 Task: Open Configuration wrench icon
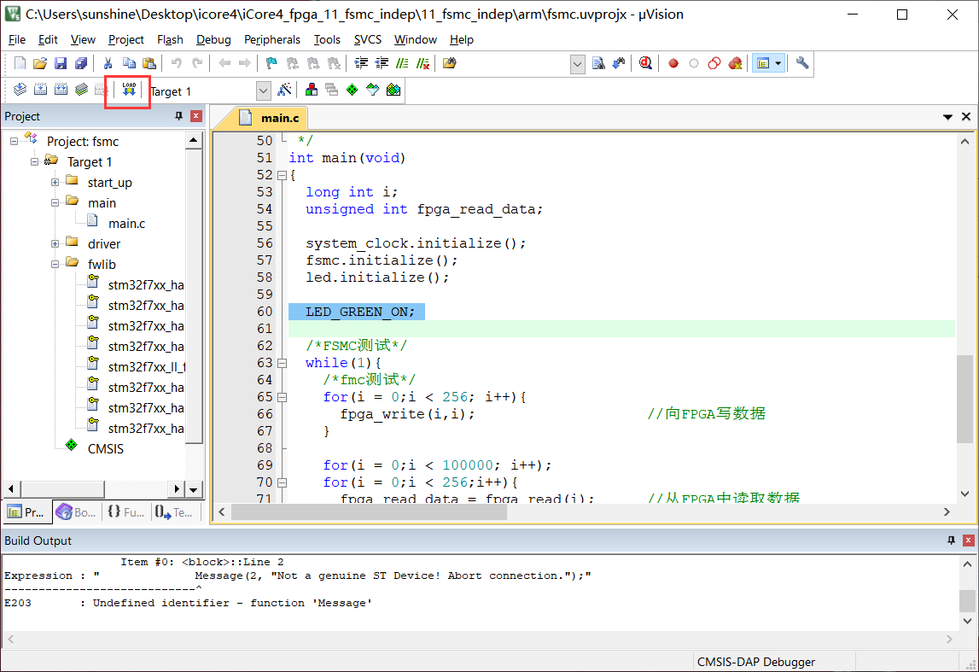[x=801, y=63]
